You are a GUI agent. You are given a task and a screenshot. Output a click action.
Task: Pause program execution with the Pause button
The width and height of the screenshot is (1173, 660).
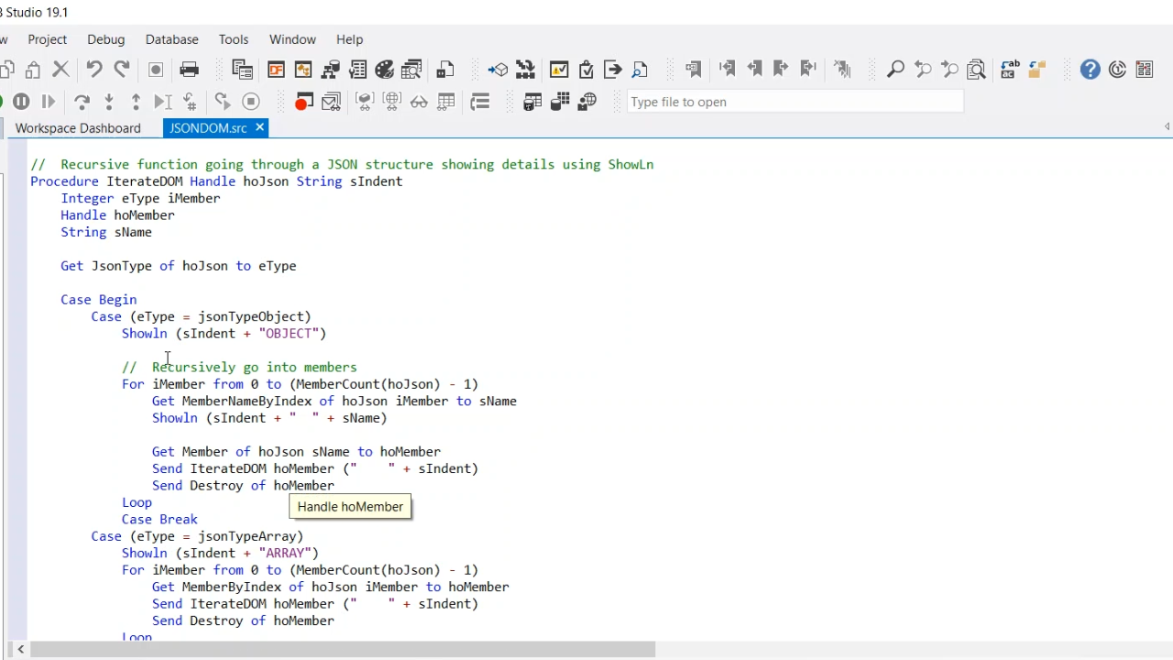(x=21, y=102)
